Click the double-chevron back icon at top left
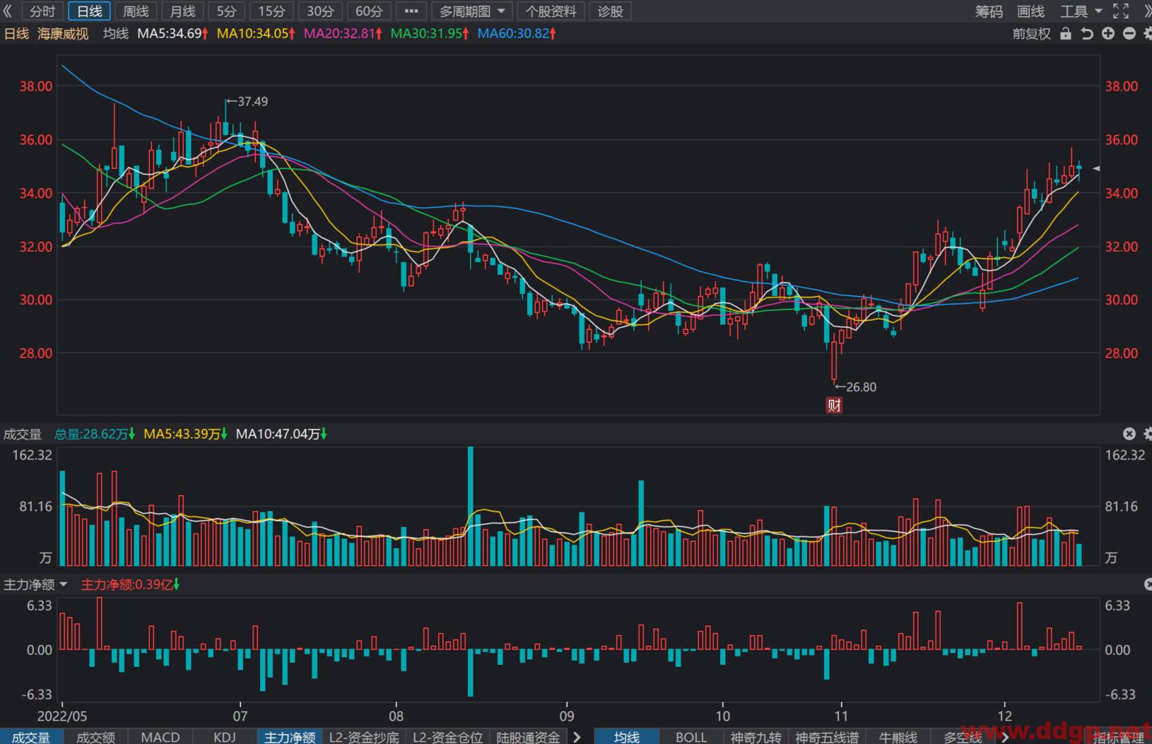 click(8, 11)
